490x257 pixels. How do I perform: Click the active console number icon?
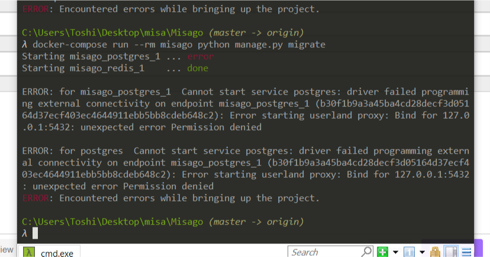point(409,252)
